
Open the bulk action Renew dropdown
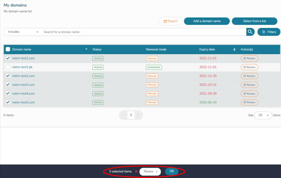(x=150, y=172)
